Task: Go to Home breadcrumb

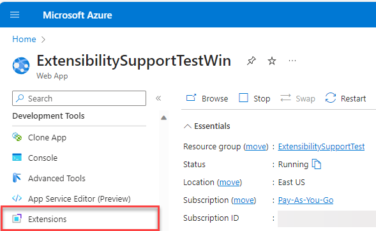Action: click(x=24, y=39)
